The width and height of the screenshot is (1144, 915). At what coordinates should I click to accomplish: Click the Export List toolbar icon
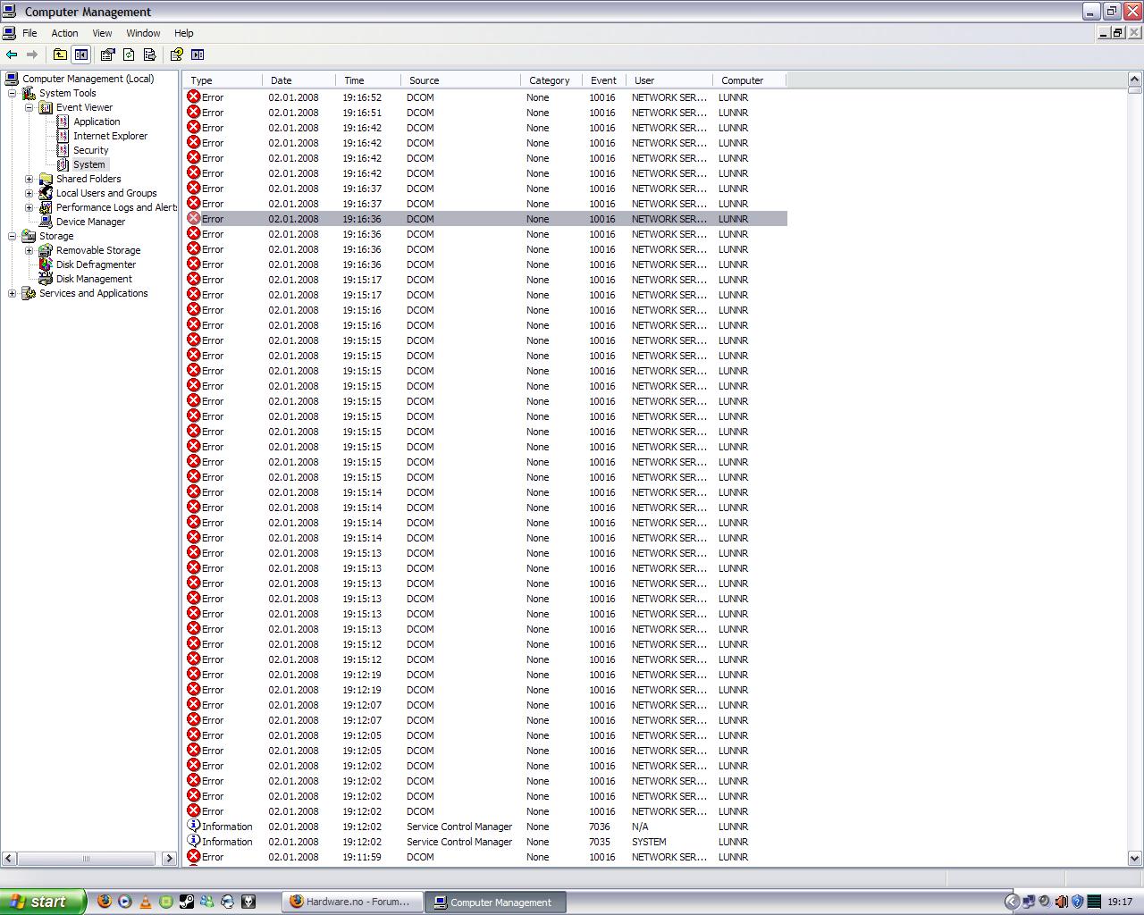(x=149, y=55)
